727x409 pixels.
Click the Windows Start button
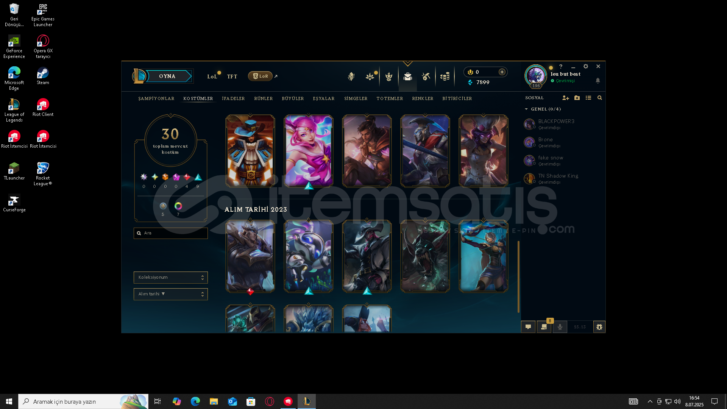9,401
